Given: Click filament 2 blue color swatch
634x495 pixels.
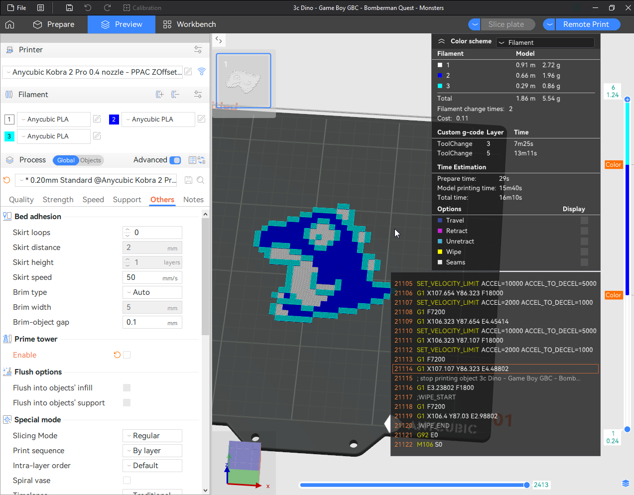Looking at the screenshot, I should [114, 120].
